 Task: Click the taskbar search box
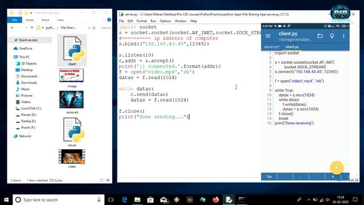(x=59, y=200)
